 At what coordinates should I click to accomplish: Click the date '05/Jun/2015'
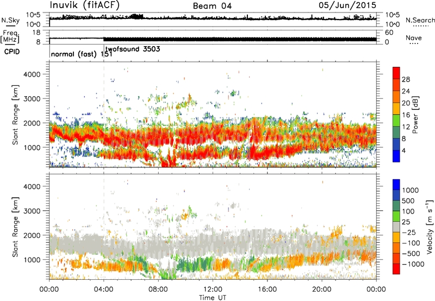click(347, 5)
